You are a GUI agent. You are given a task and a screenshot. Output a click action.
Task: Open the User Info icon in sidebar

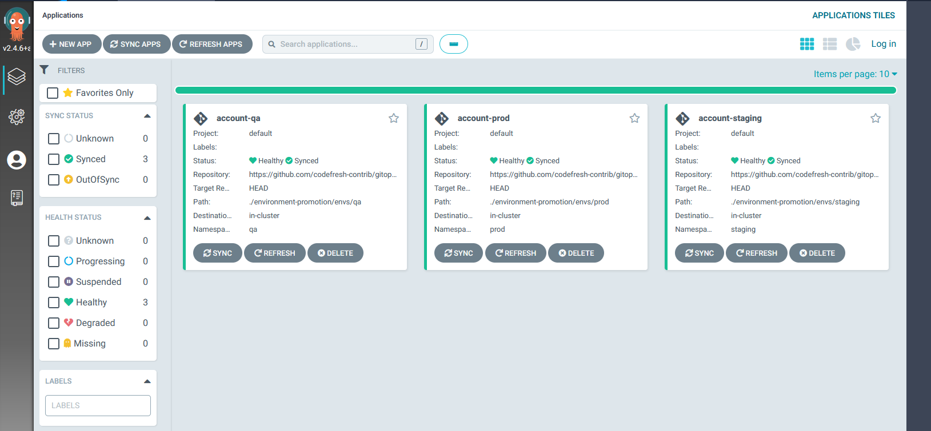point(17,160)
